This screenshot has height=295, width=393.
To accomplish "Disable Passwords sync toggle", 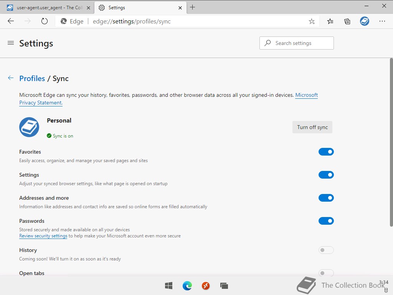I will (326, 221).
